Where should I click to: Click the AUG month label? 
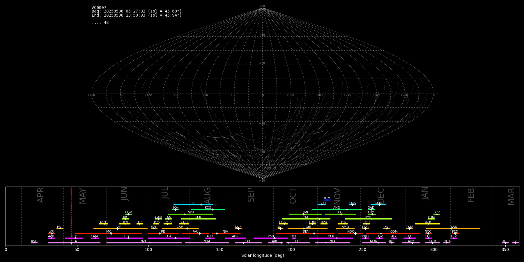[207, 195]
